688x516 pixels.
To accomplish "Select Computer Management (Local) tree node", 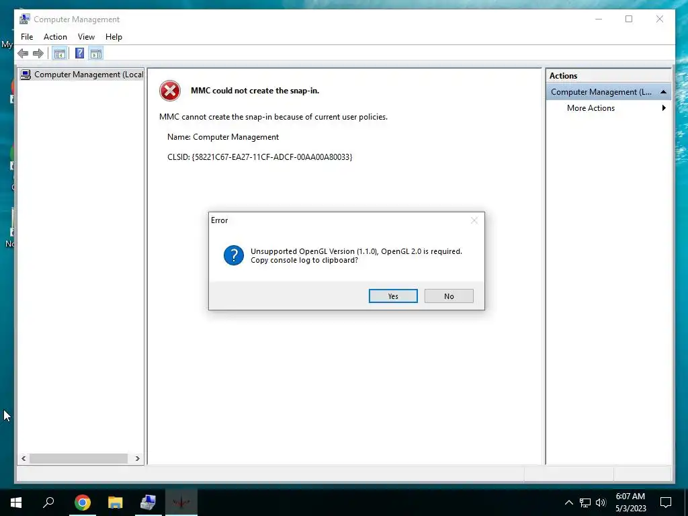I will coord(82,75).
